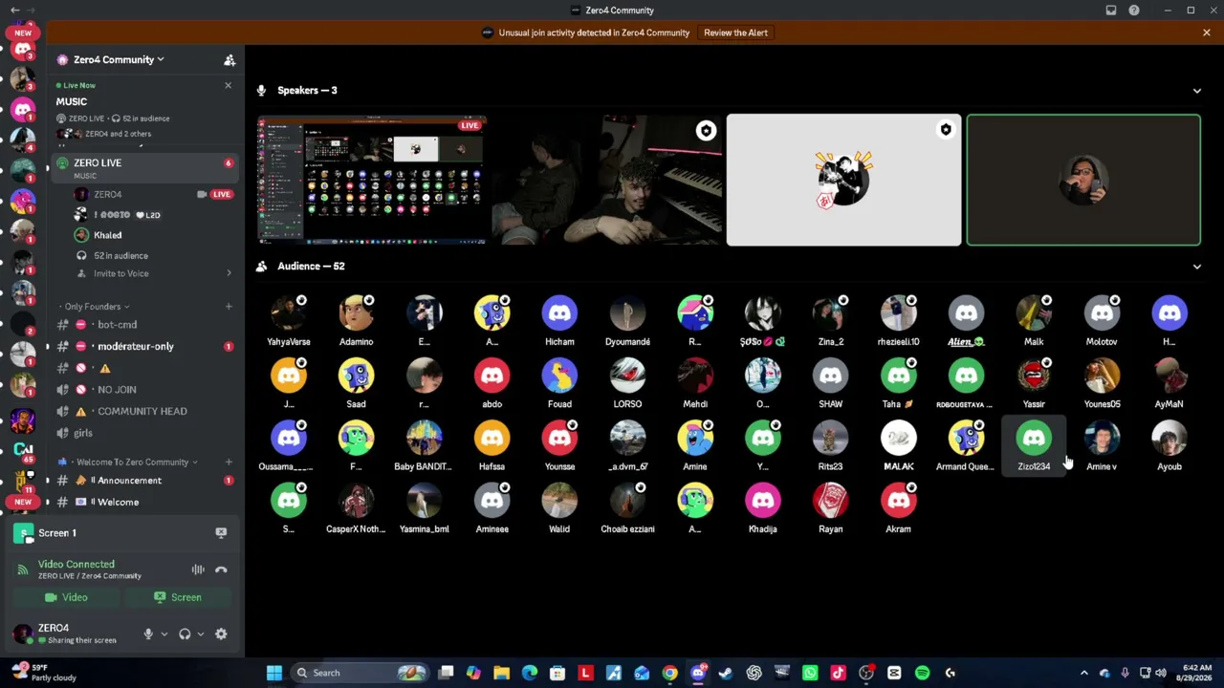The width and height of the screenshot is (1224, 688).
Task: Open the live screen share stream thumbnail
Action: (x=372, y=181)
